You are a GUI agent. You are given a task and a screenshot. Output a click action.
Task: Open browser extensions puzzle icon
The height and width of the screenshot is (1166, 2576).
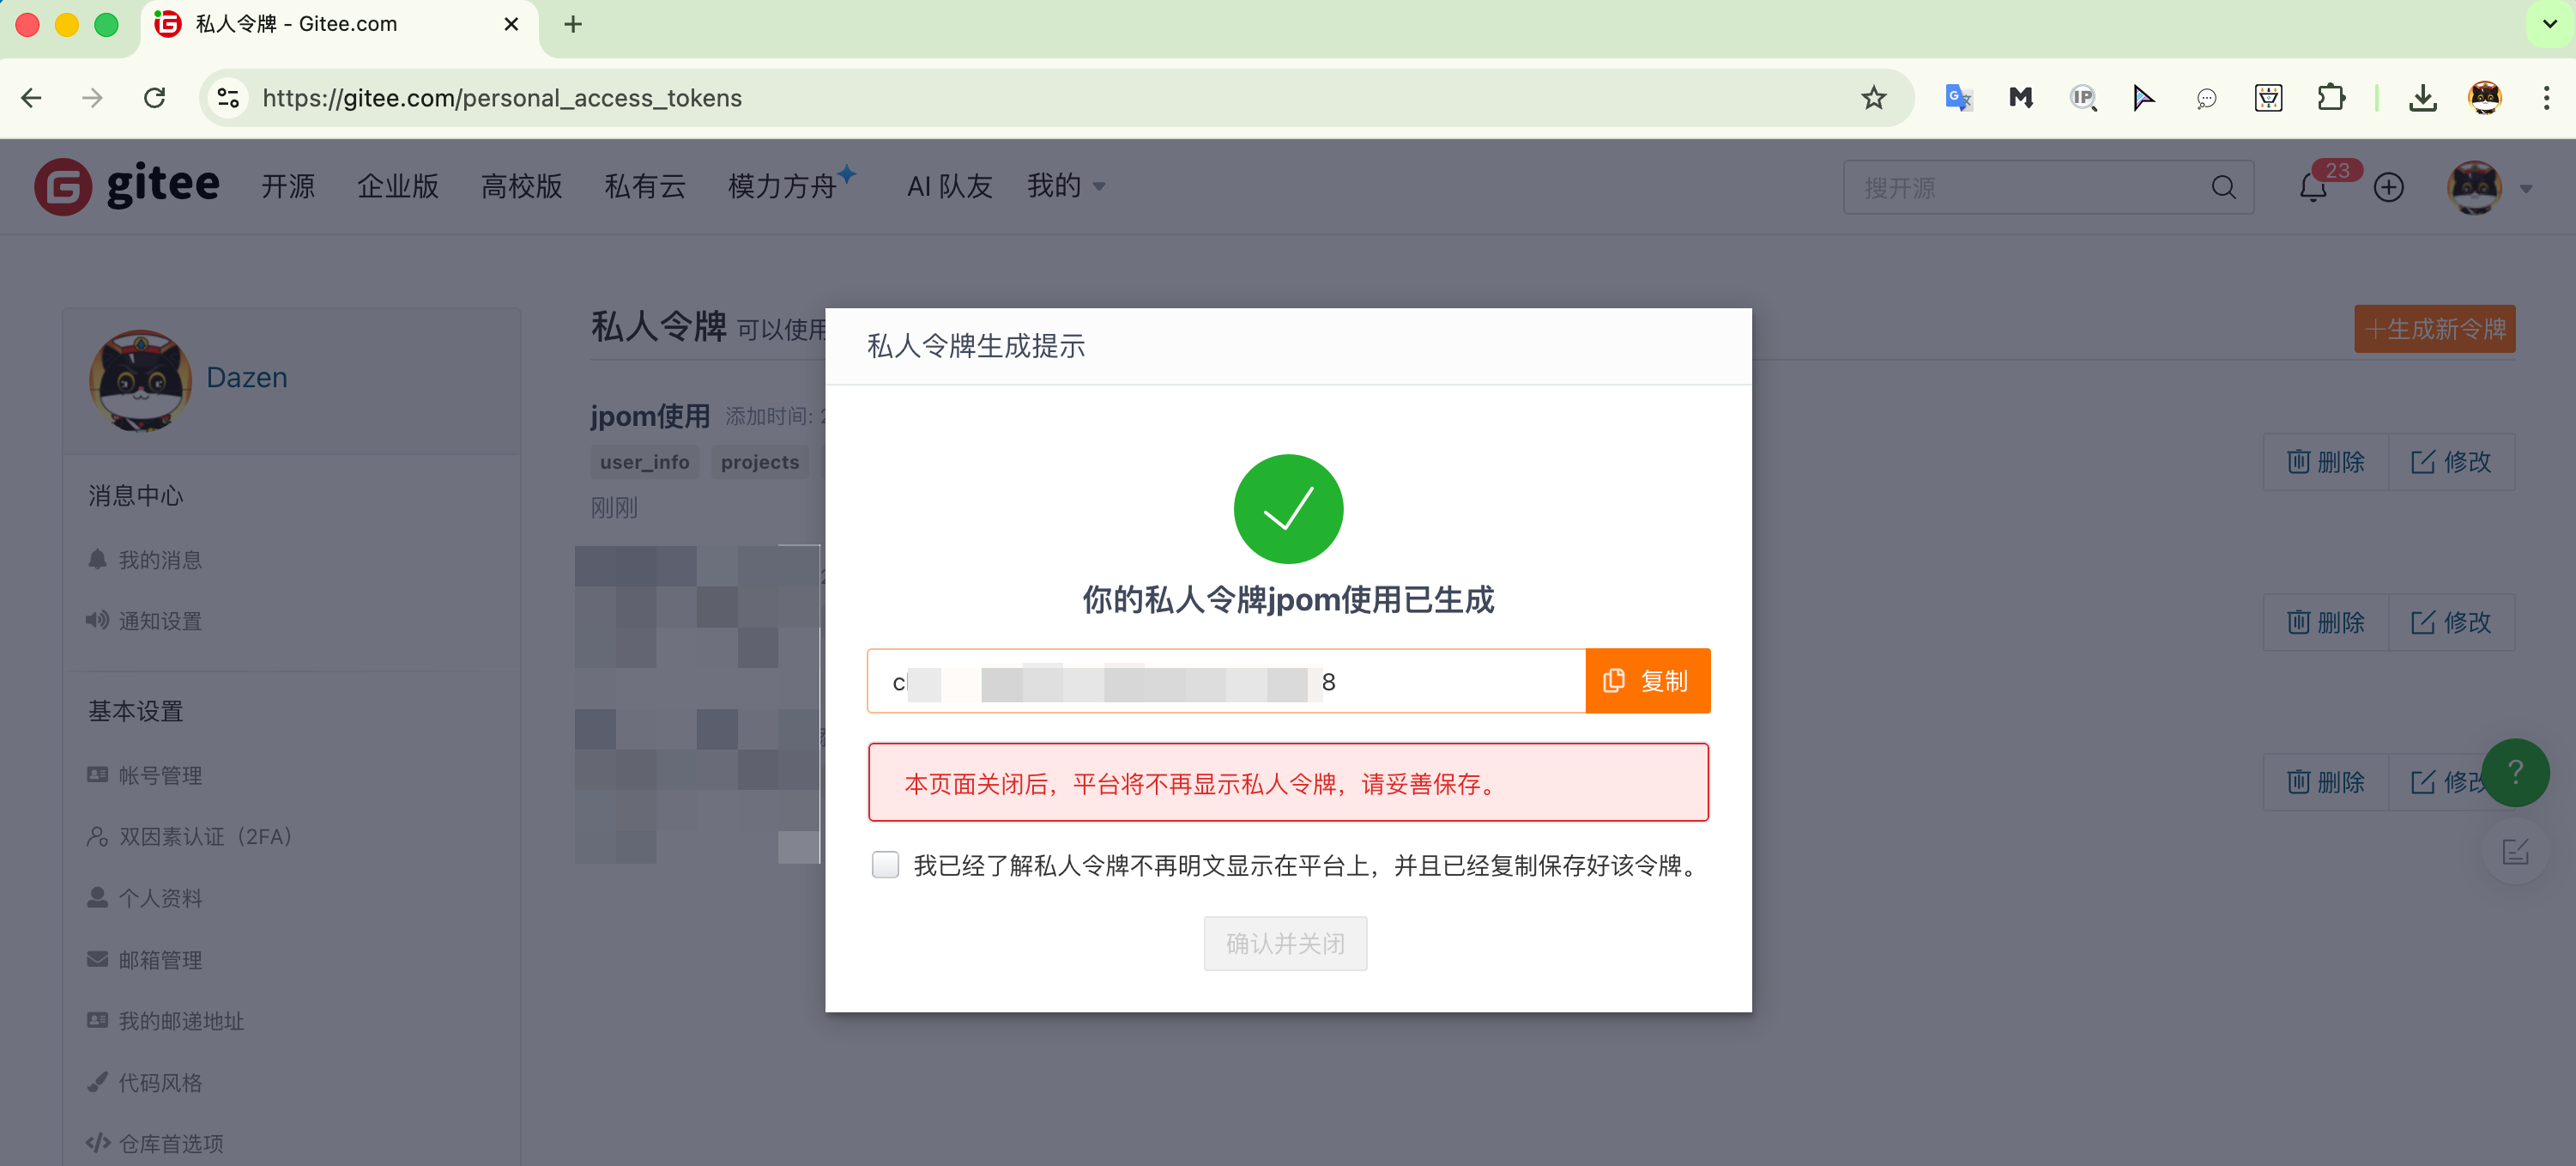click(2330, 98)
